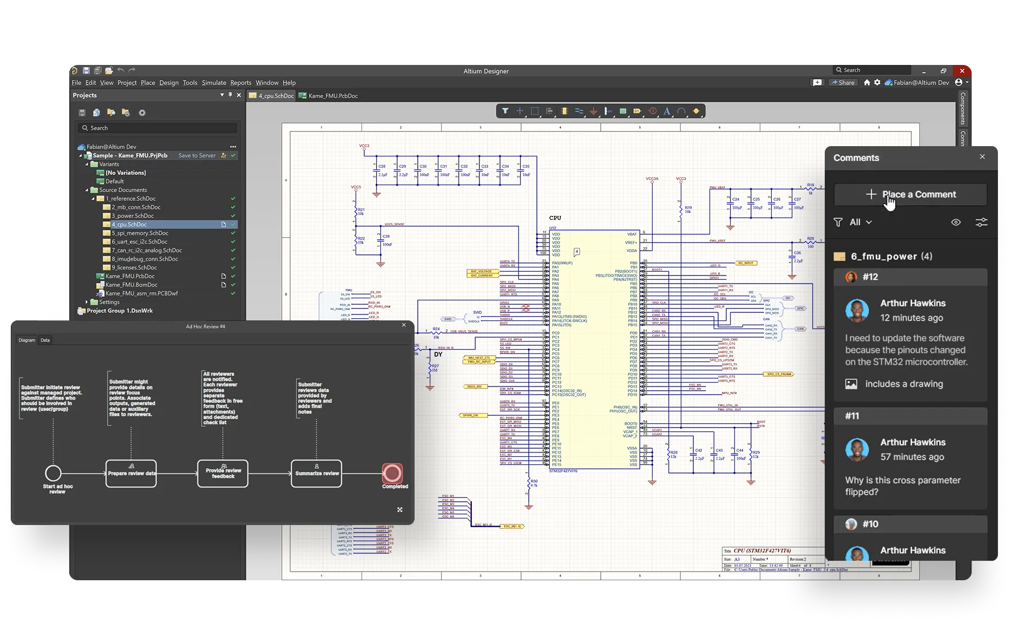Open comment #12 card header
This screenshot has height=623, width=1012.
911,277
